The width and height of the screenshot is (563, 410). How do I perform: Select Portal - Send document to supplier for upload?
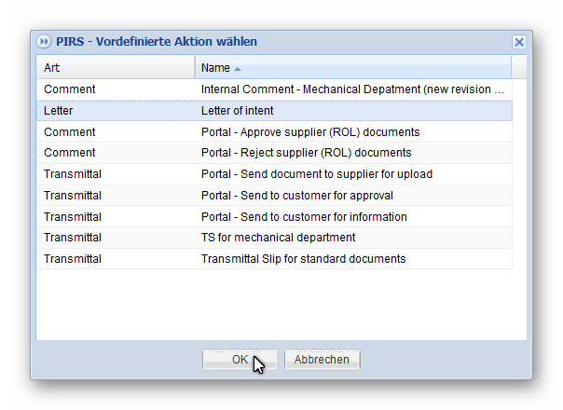(316, 174)
